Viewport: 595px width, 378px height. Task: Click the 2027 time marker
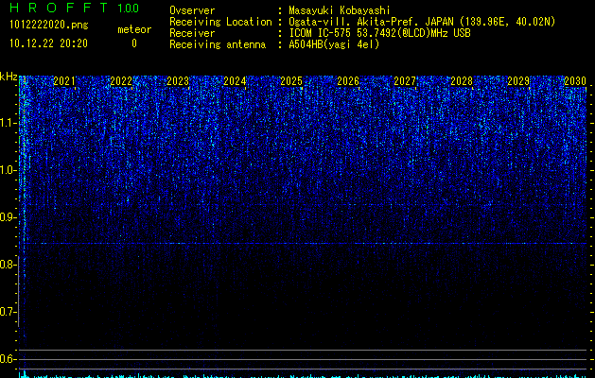[405, 81]
